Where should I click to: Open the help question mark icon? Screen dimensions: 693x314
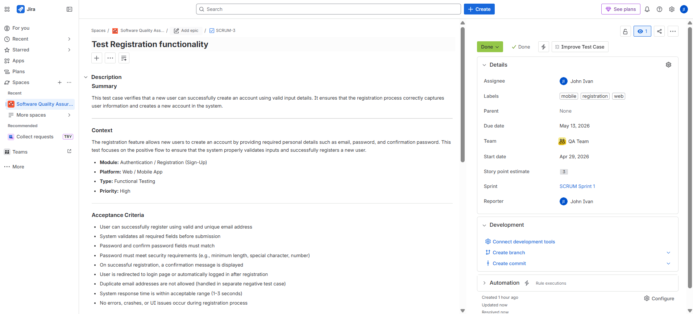pyautogui.click(x=659, y=9)
